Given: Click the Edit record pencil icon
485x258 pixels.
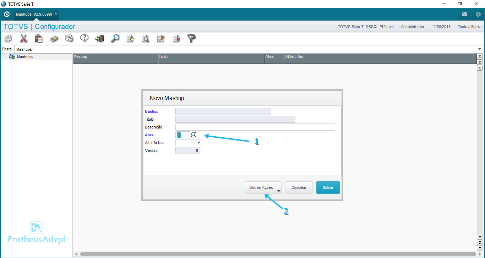Looking at the screenshot, I should (x=161, y=38).
